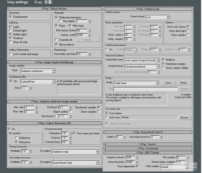Click the Auto save Browse button
Screen dimensions: 202x173
184,117
